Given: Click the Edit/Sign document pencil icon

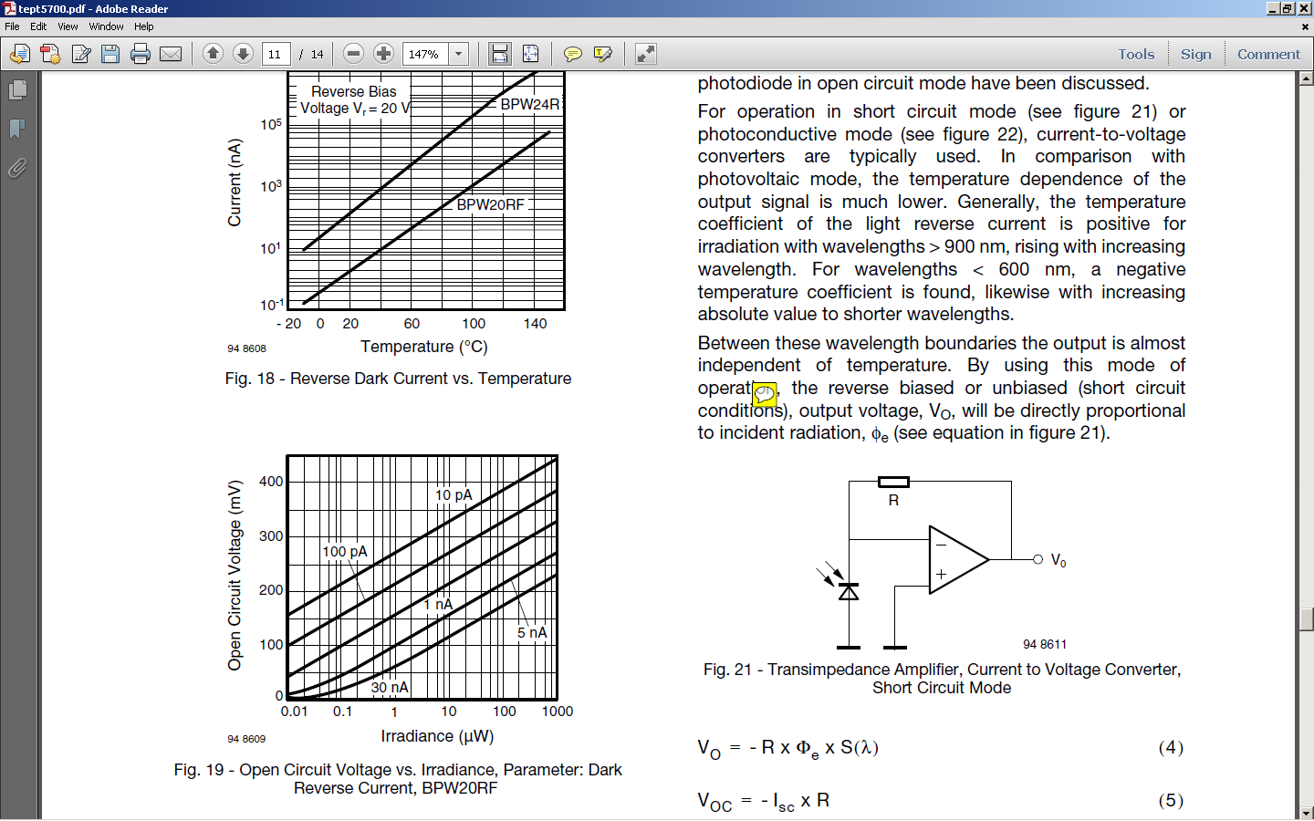Looking at the screenshot, I should 80,54.
